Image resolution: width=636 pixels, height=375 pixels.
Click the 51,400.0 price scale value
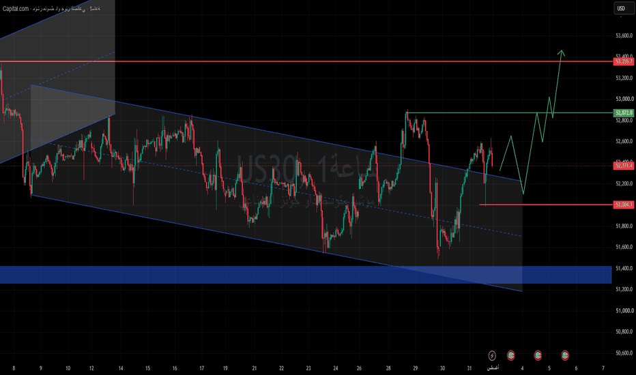(624, 269)
